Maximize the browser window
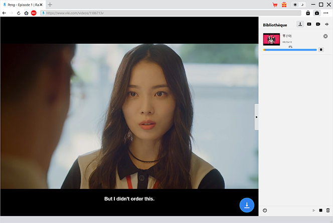 (x=321, y=5)
